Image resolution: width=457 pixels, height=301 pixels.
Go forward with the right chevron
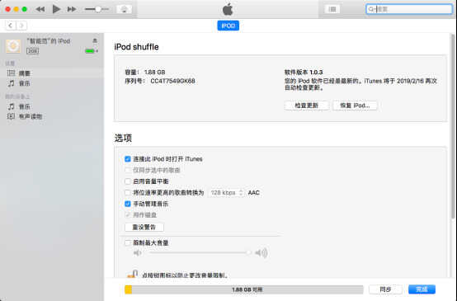click(x=21, y=26)
